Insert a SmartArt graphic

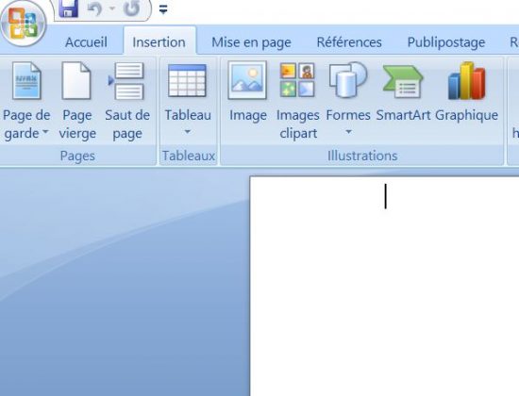[x=403, y=92]
